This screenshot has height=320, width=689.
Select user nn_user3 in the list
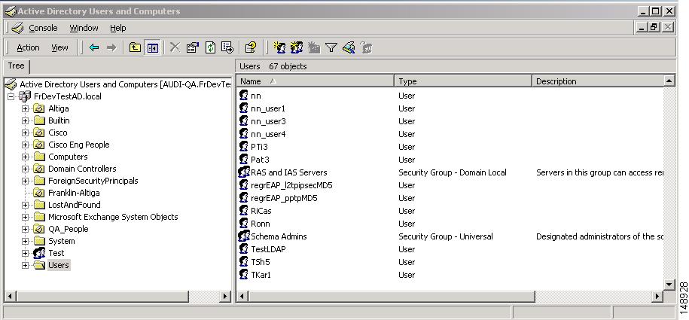(x=268, y=121)
